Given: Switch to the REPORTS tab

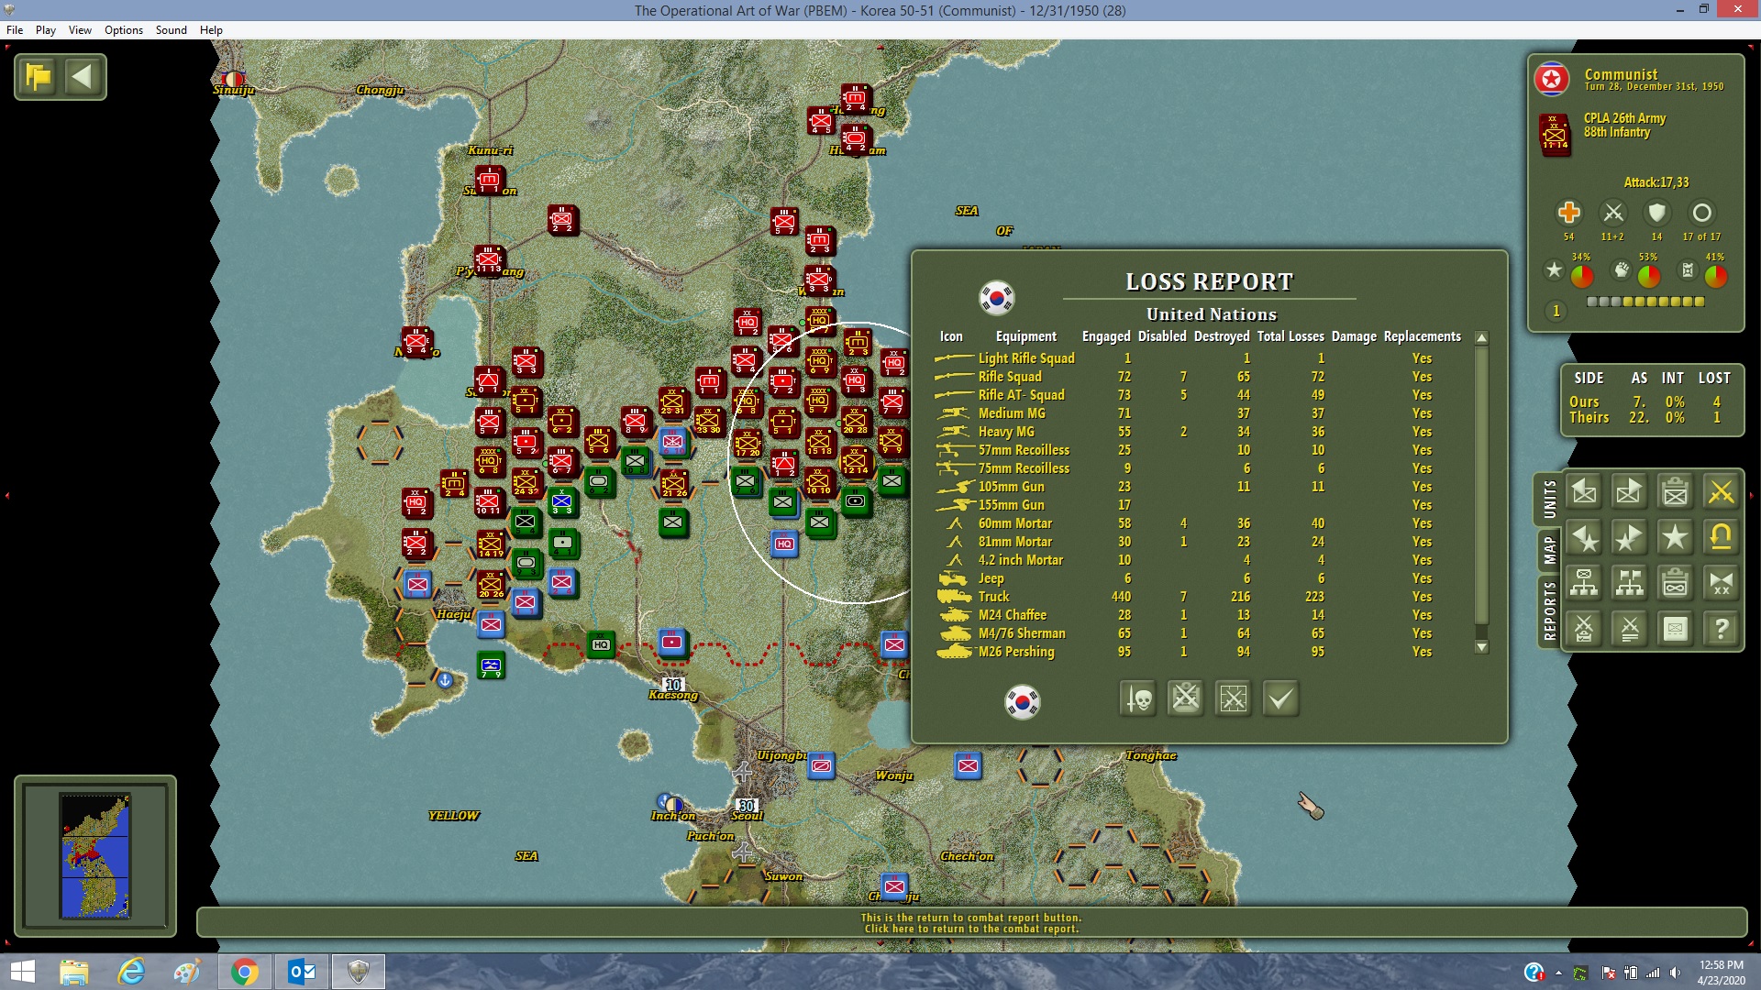Looking at the screenshot, I should click(x=1549, y=610).
